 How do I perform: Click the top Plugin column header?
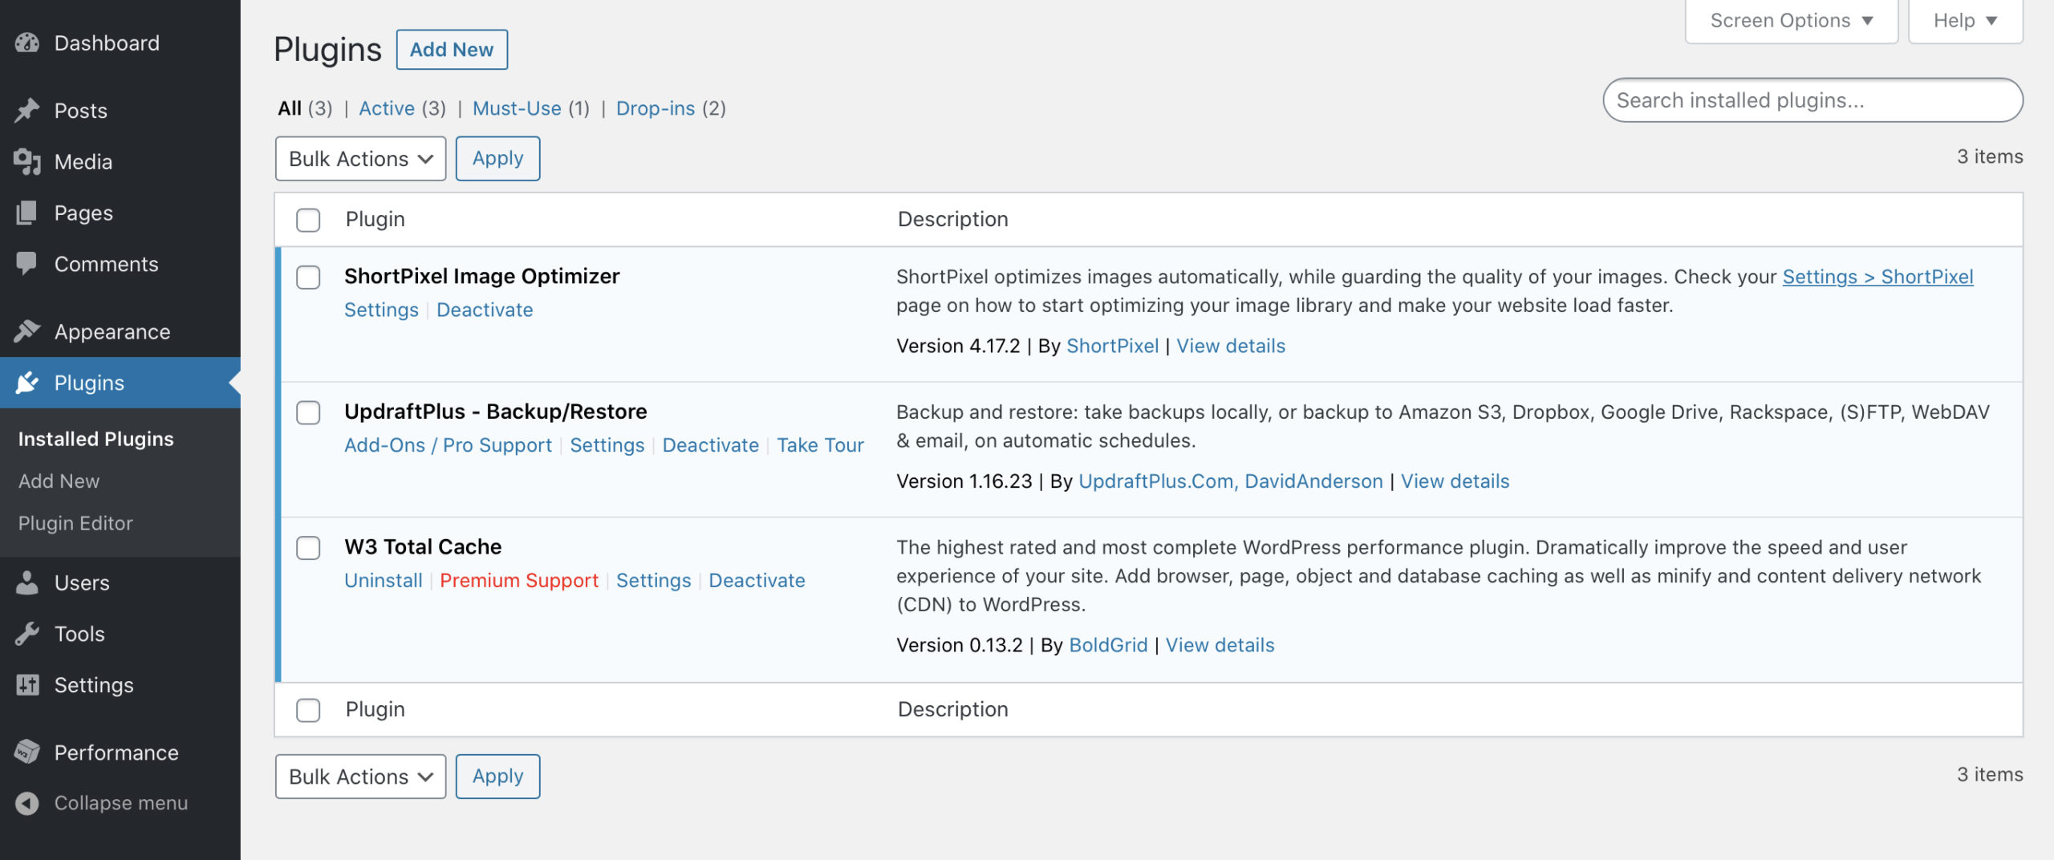375,219
